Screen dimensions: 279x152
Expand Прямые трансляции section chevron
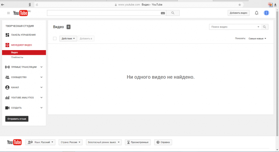pyautogui.click(x=41, y=67)
